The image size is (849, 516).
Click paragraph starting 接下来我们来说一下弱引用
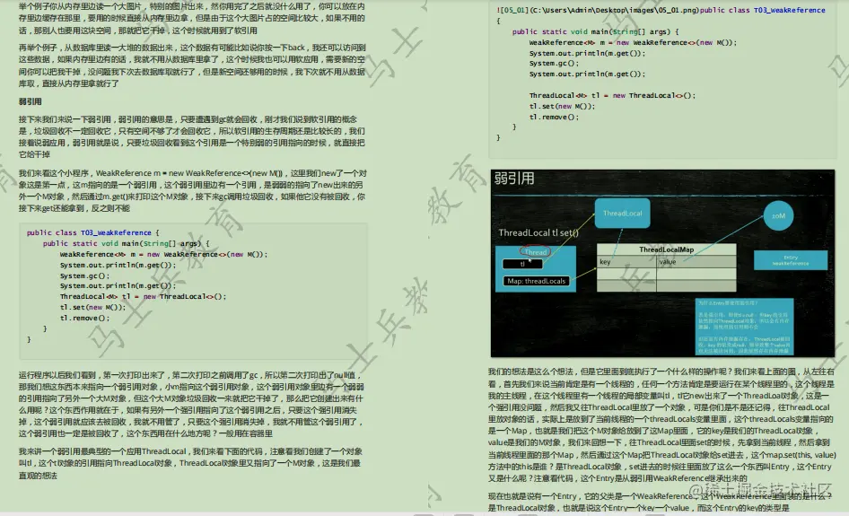[192, 137]
